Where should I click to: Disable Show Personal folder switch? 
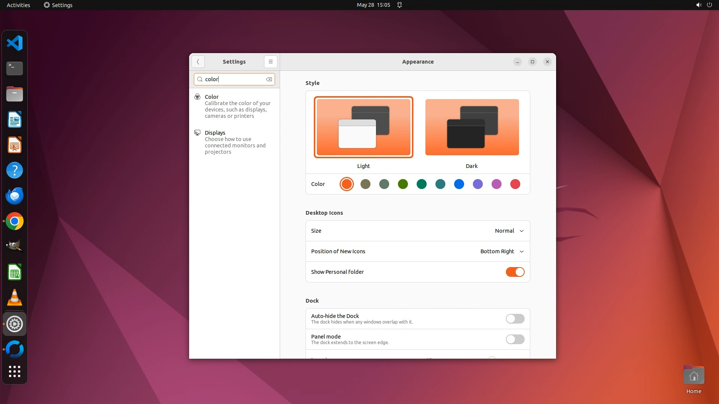pyautogui.click(x=515, y=272)
